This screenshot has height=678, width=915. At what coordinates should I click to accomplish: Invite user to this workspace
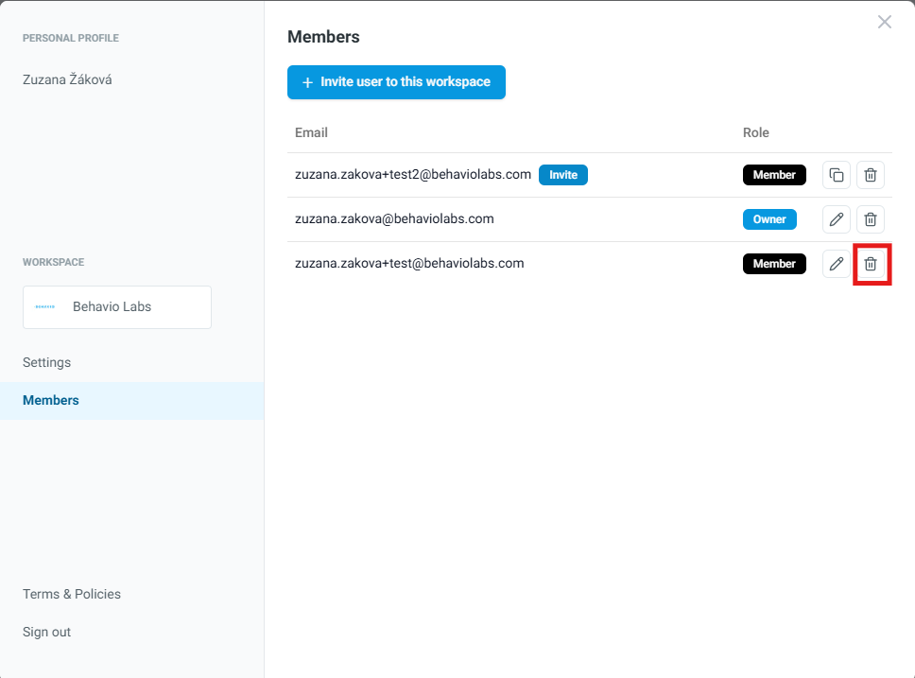point(396,82)
